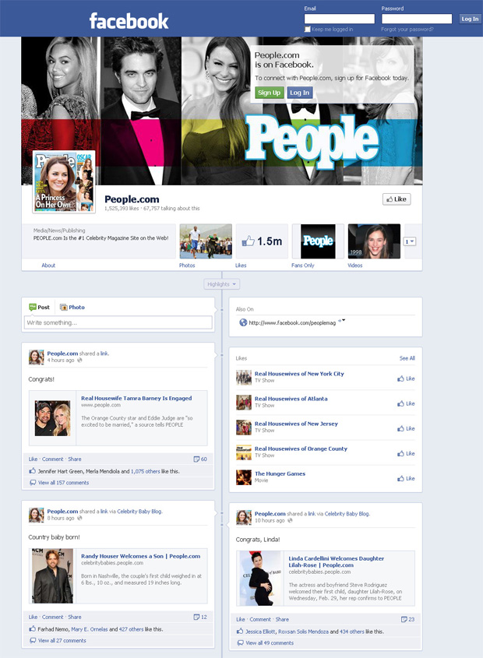Click privacy globe icon on 4 hours ago post
This screenshot has height=658, width=483.
pyautogui.click(x=79, y=360)
